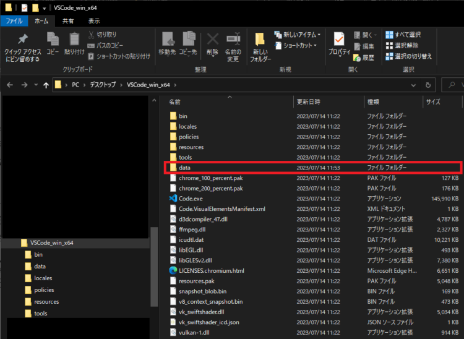The image size is (464, 339).
Task: Open History (履歴) from ribbon
Action: coord(364,58)
